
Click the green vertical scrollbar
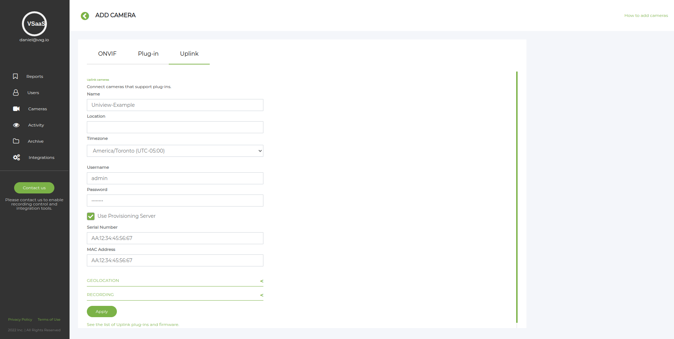tap(517, 197)
